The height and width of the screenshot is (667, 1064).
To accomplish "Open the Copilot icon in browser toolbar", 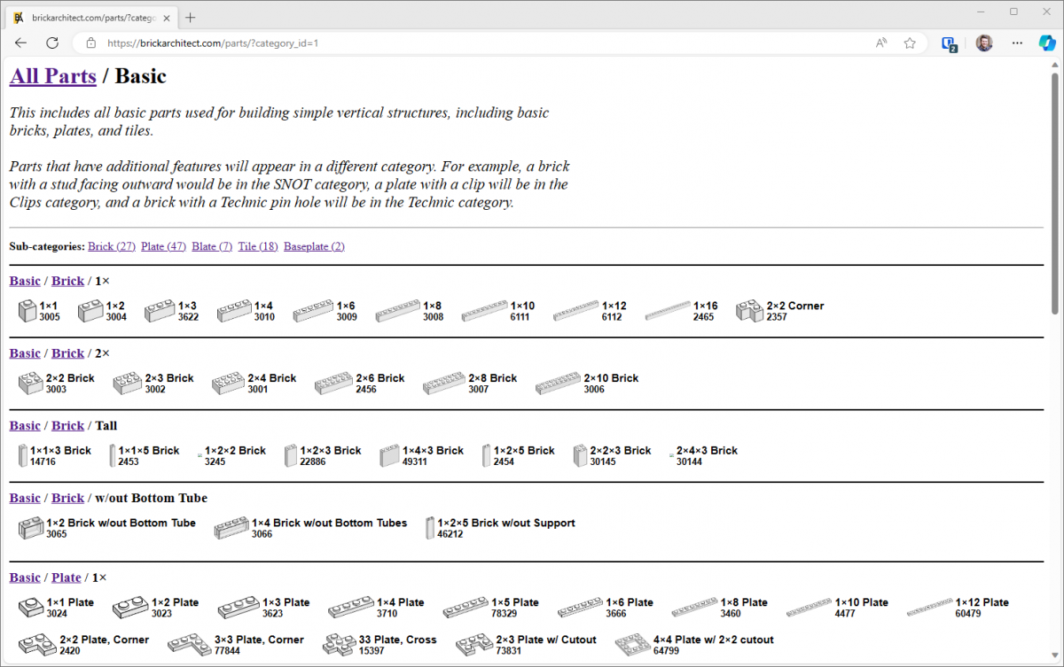I will 1047,43.
